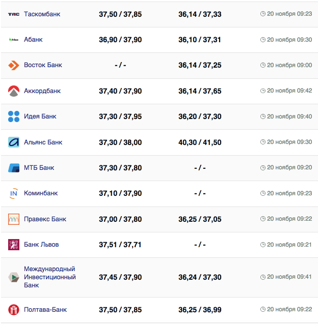The height and width of the screenshot is (324, 318).
Task: Click the Полтава-Банк red logo icon
Action: coord(14,310)
